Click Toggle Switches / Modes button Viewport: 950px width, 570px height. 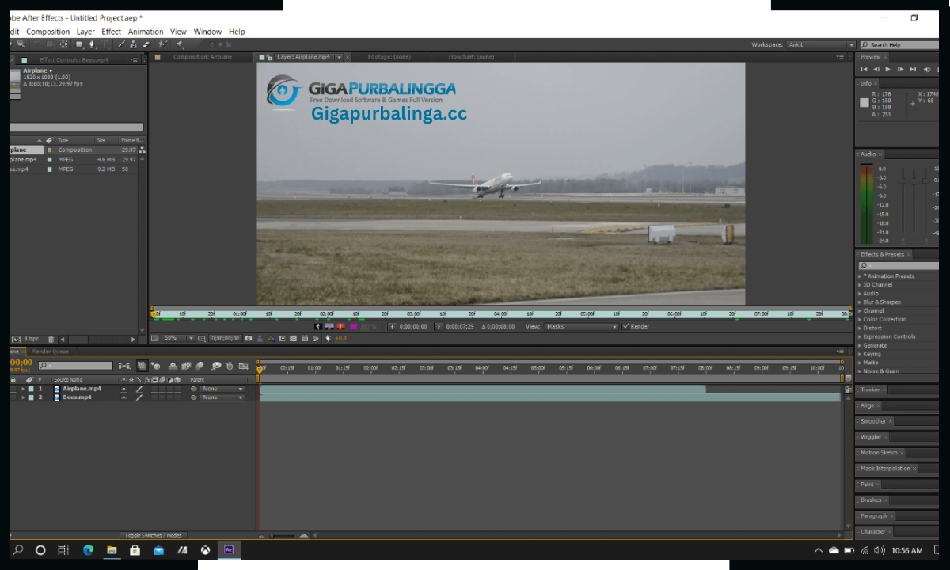(x=154, y=535)
